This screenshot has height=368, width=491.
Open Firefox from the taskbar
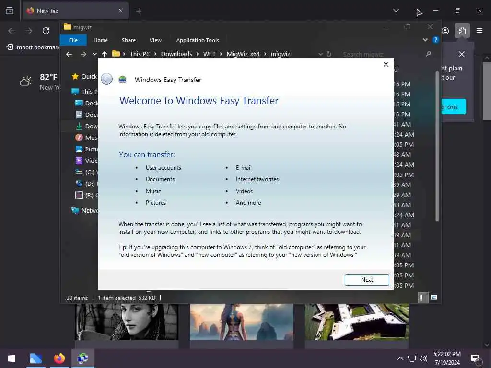(59, 358)
